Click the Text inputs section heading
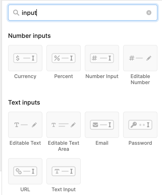This screenshot has width=162, height=195. (x=24, y=103)
